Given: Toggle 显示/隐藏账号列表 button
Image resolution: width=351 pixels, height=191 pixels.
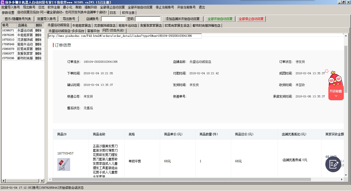Looking at the screenshot, I should [x=18, y=19].
